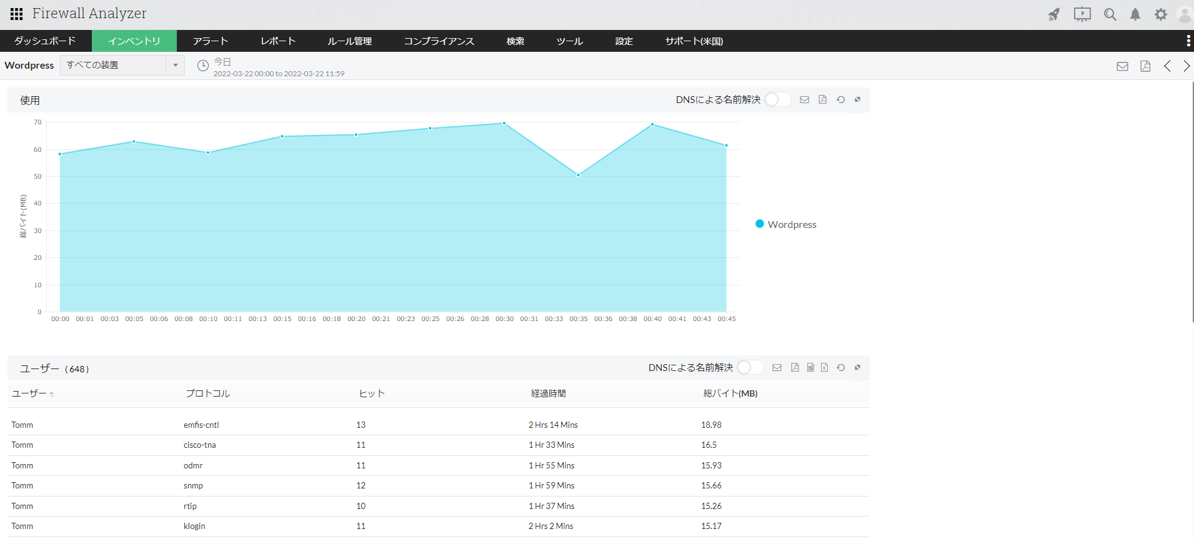Viewport: 1194px width, 539px height.
Task: Open the time period selector clock
Action: tap(202, 66)
